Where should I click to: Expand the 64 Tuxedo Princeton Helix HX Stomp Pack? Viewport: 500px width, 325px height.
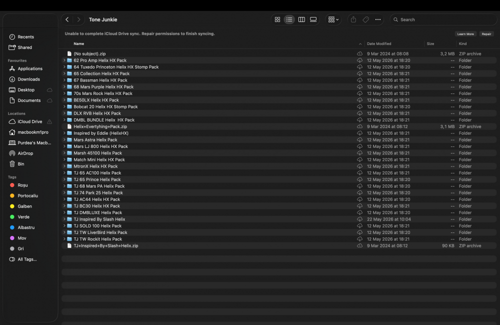point(64,67)
